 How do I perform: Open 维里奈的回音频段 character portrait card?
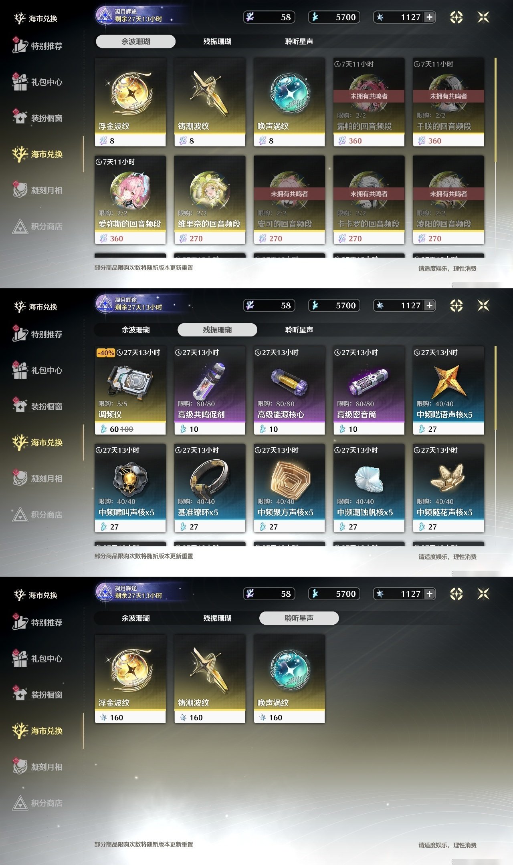[210, 200]
